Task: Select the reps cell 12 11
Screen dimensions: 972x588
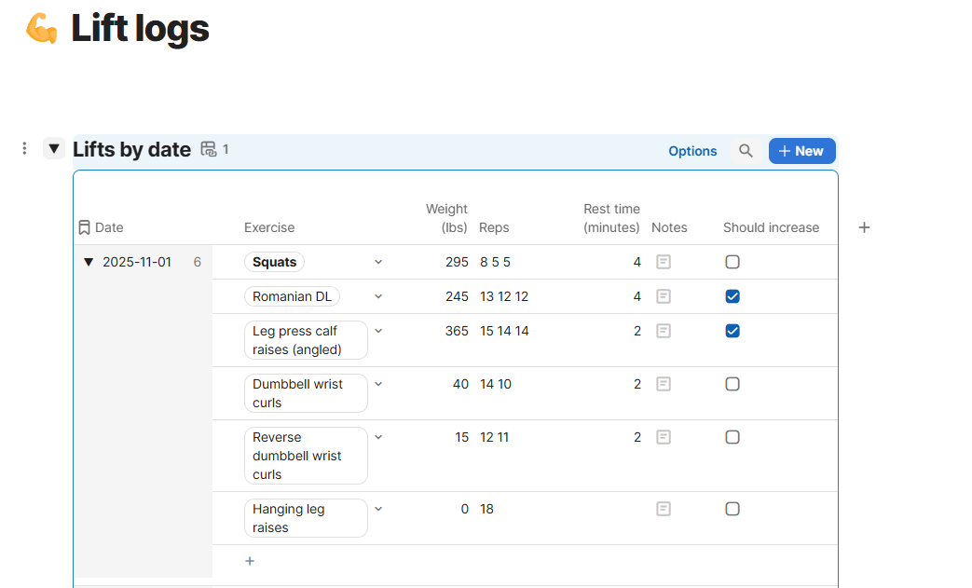Action: pyautogui.click(x=494, y=437)
